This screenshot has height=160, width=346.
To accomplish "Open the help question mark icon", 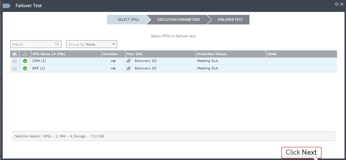I will pyautogui.click(x=337, y=4).
